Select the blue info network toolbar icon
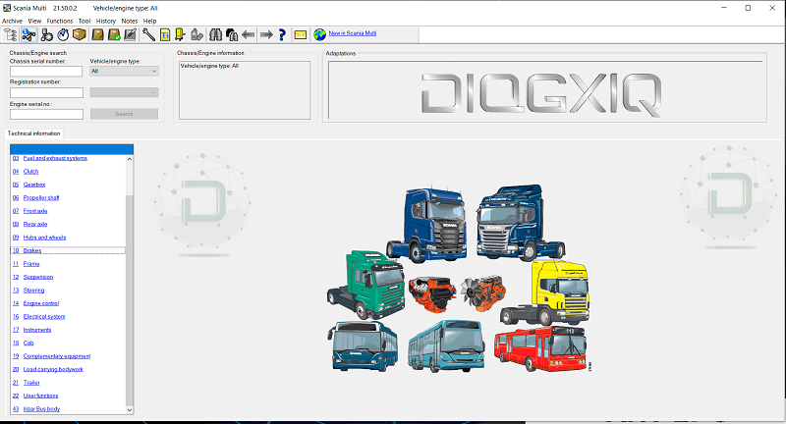The height and width of the screenshot is (424, 786). coord(28,34)
